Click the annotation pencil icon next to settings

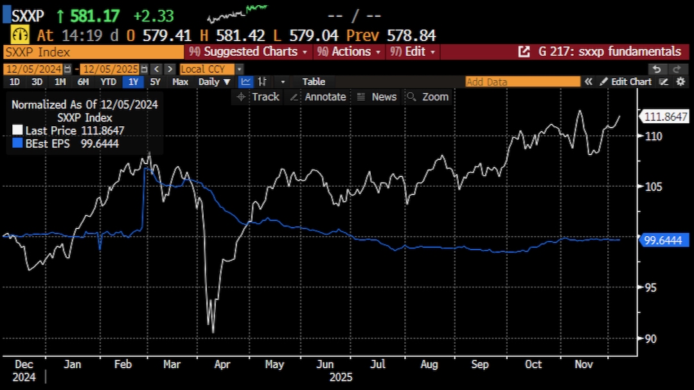(664, 81)
